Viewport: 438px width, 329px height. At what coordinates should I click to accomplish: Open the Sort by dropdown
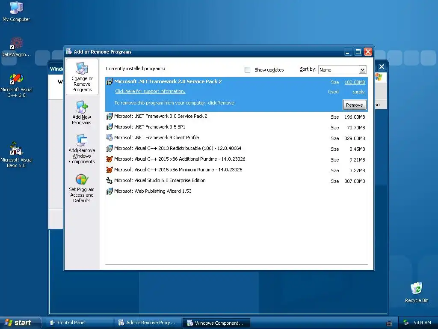[x=362, y=70]
